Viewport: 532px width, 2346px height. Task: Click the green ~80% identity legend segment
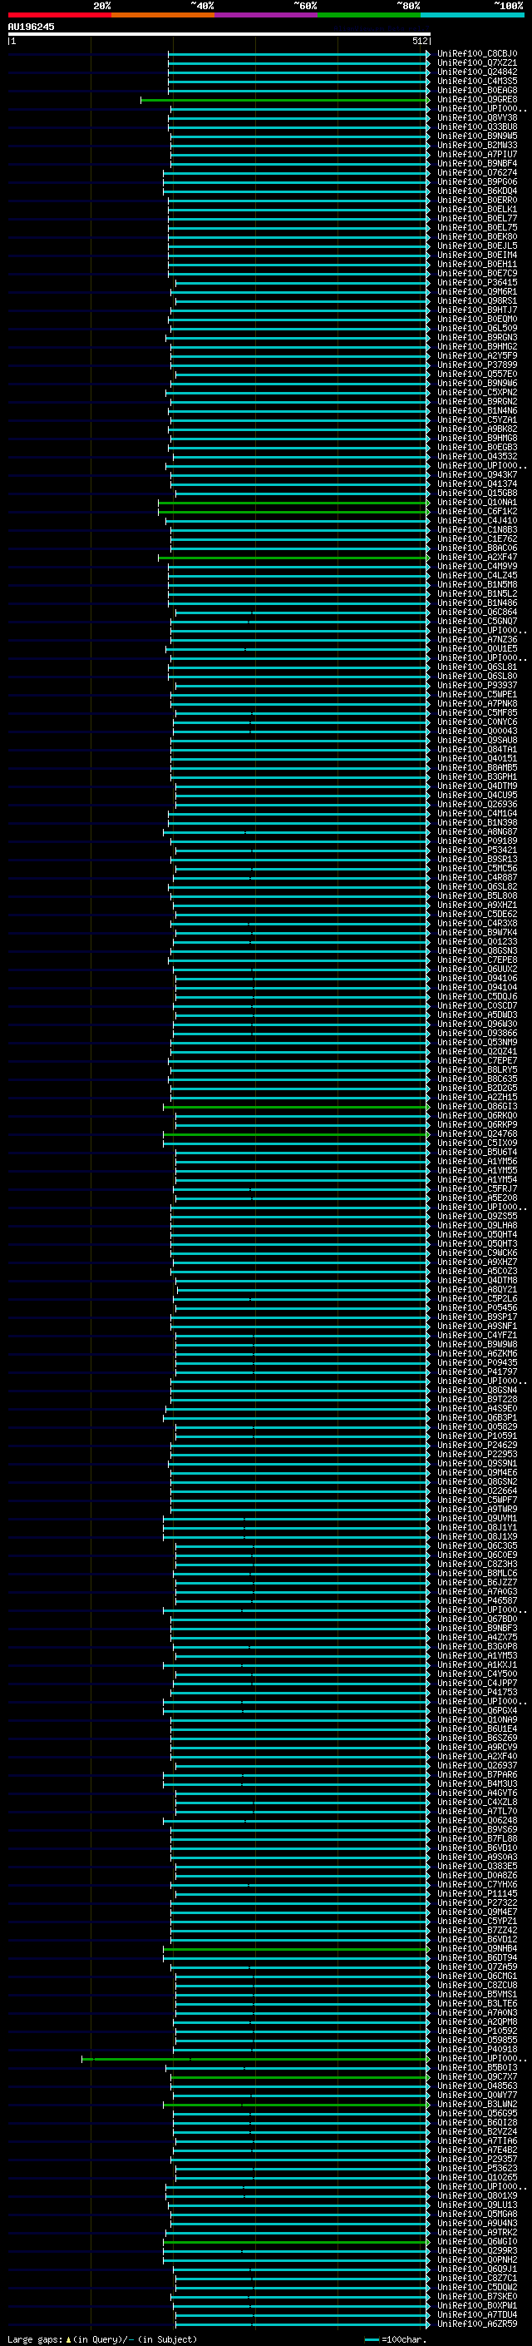pos(368,15)
